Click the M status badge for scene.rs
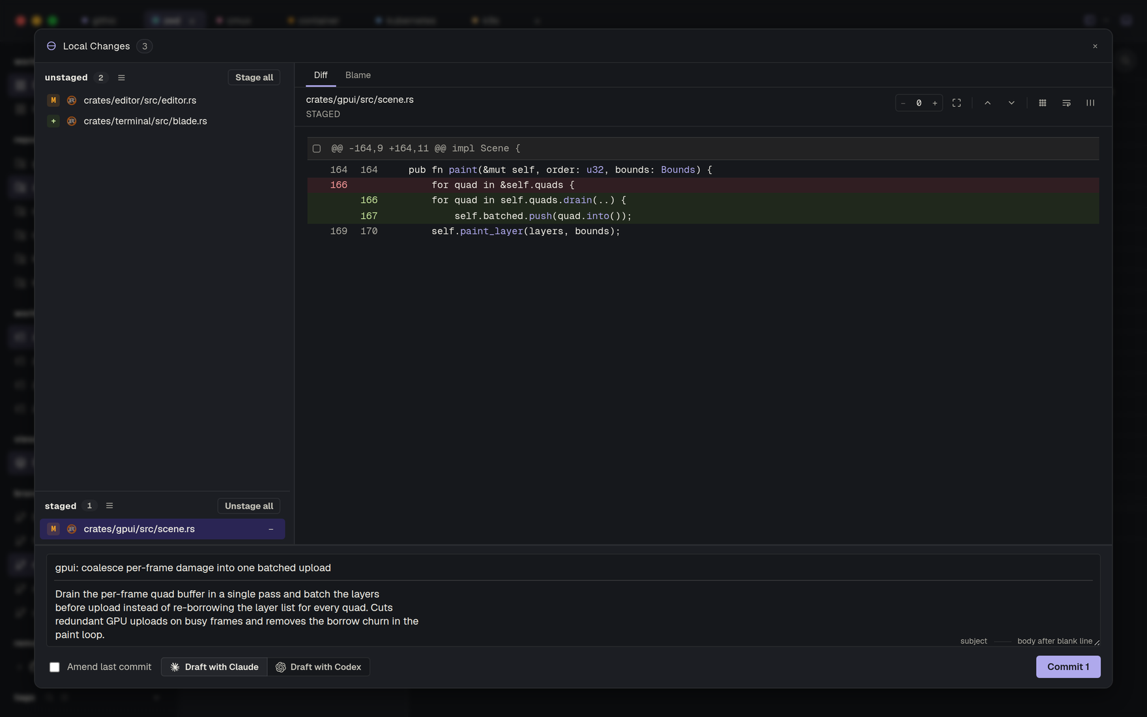The image size is (1147, 717). pyautogui.click(x=53, y=529)
